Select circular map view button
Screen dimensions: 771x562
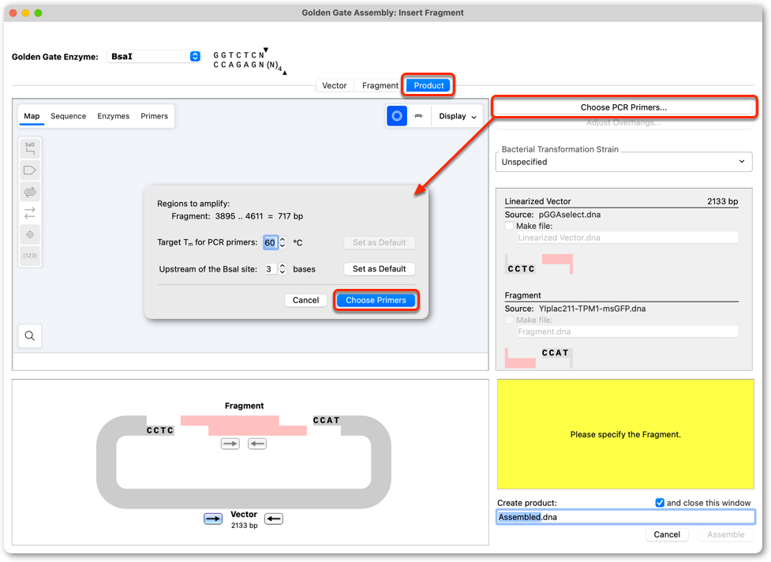397,116
